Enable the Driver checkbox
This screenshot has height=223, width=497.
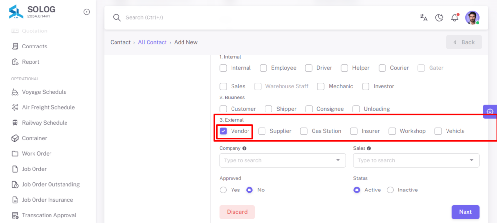pos(309,68)
